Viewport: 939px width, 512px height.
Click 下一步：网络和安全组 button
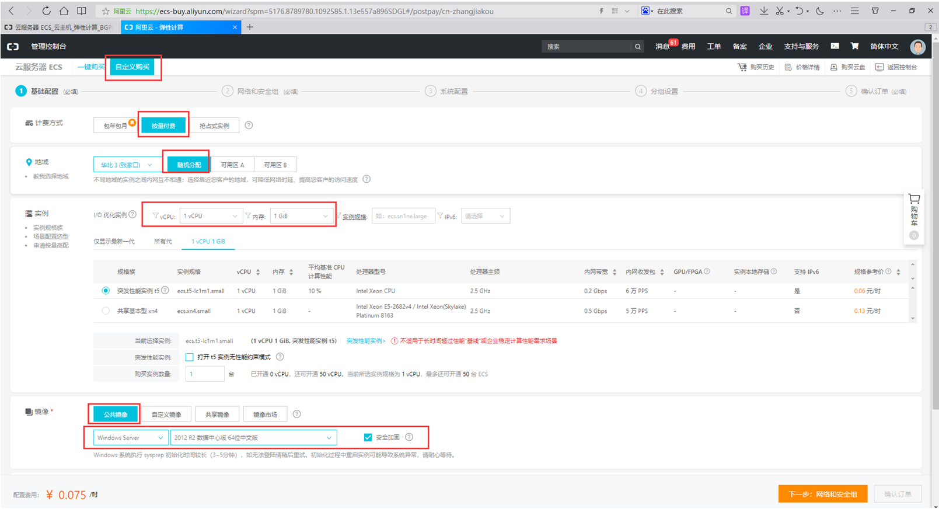[822, 494]
